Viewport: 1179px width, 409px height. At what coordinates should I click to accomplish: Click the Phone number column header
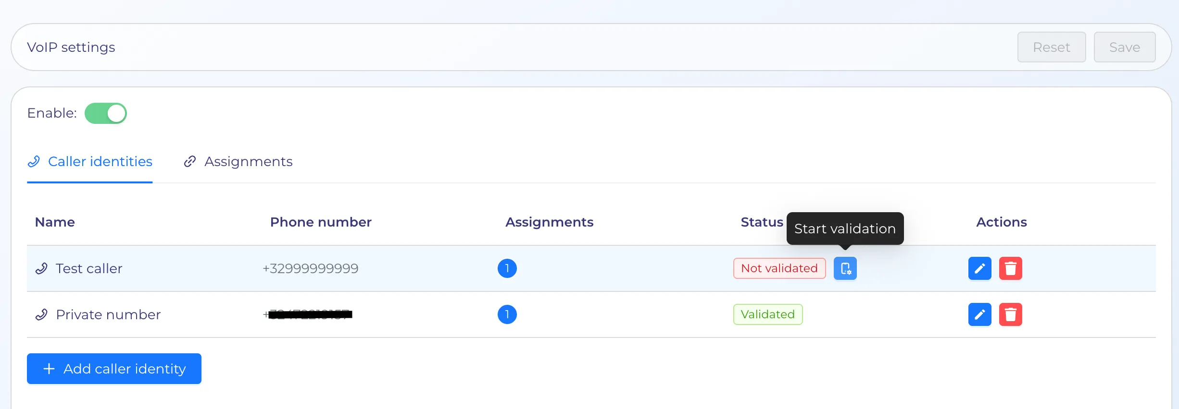point(321,222)
